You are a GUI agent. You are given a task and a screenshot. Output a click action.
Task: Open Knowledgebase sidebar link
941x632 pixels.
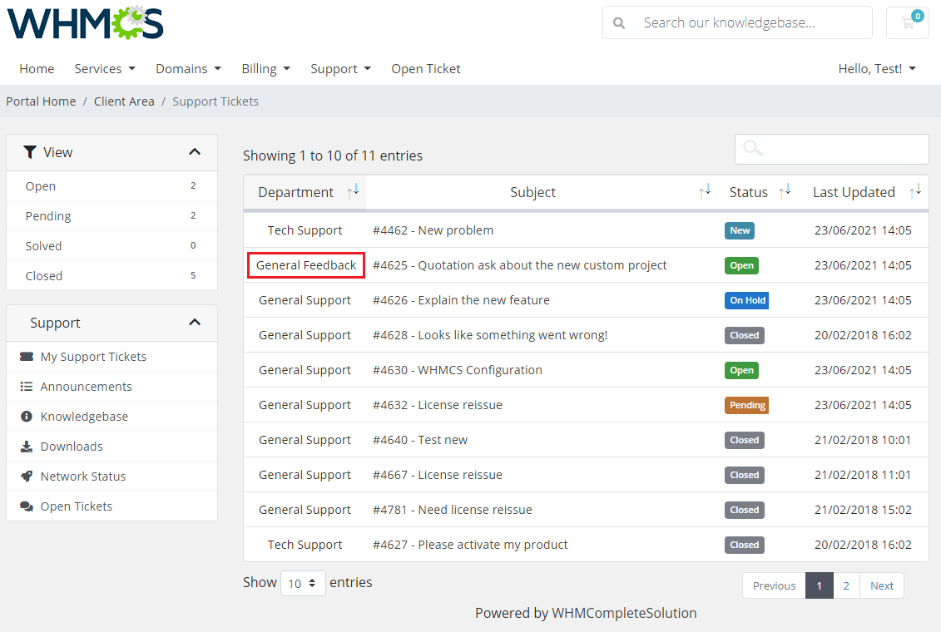click(84, 417)
